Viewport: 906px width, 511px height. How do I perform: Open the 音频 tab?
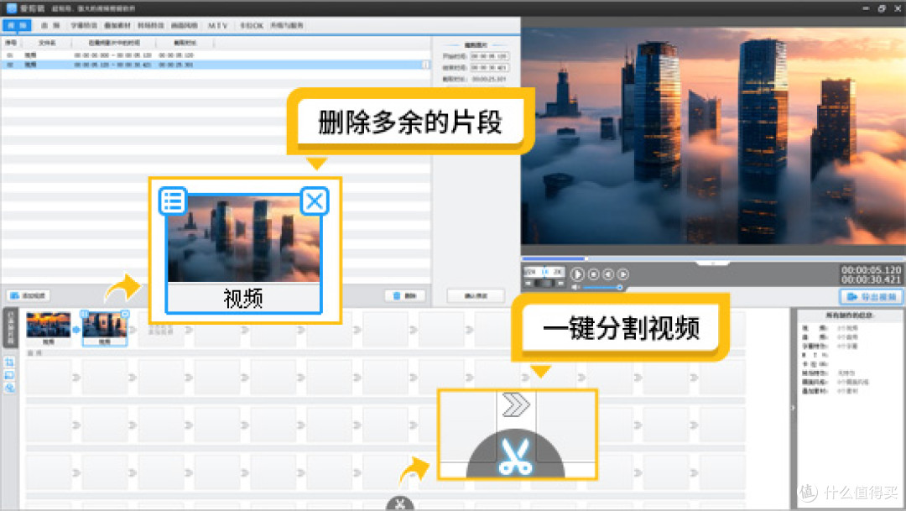[50, 25]
